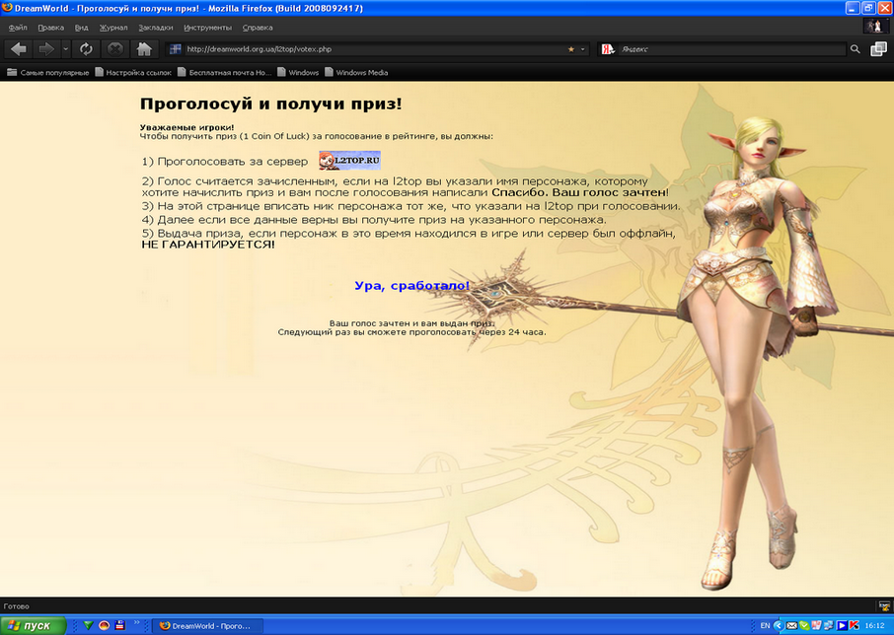894x635 pixels.
Task: Reload the page with the refresh icon
Action: click(x=86, y=49)
